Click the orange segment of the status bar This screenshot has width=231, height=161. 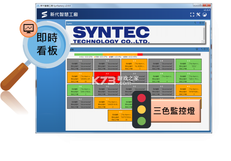click(120, 54)
